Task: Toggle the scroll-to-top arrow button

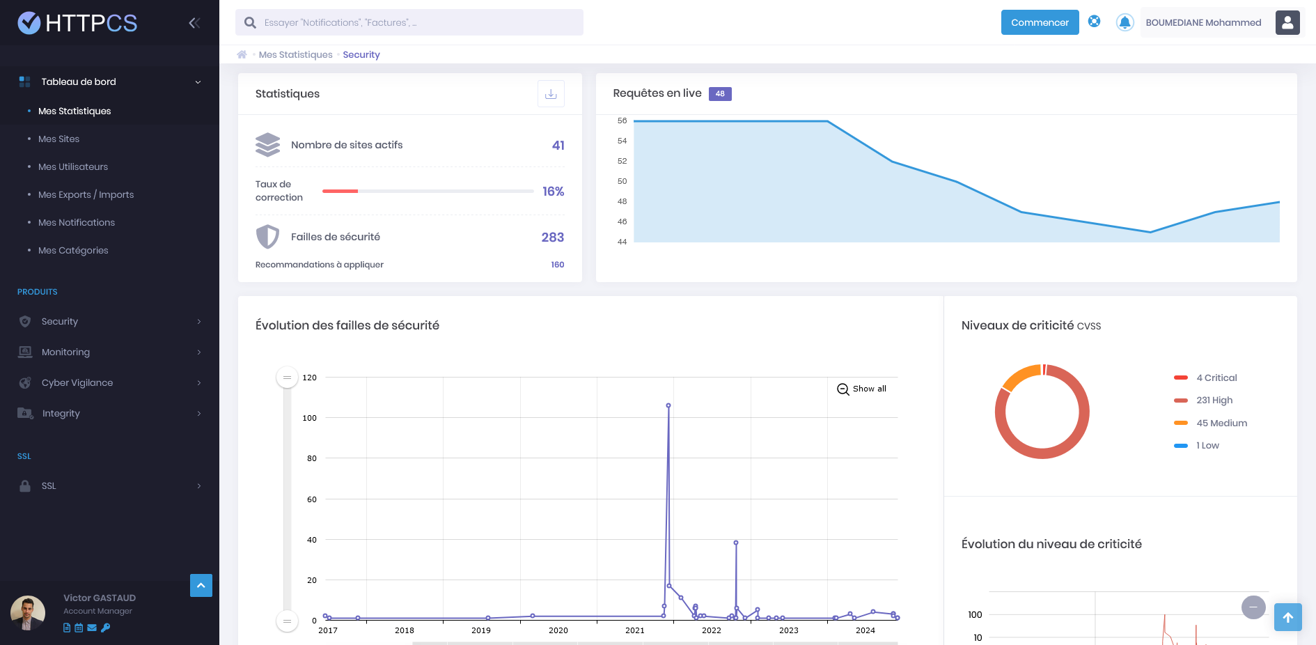Action: [1287, 617]
